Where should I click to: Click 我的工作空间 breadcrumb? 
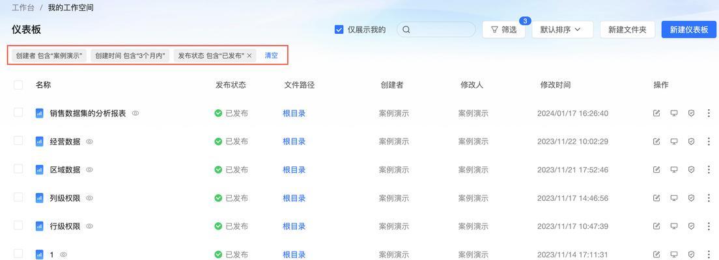tap(71, 8)
